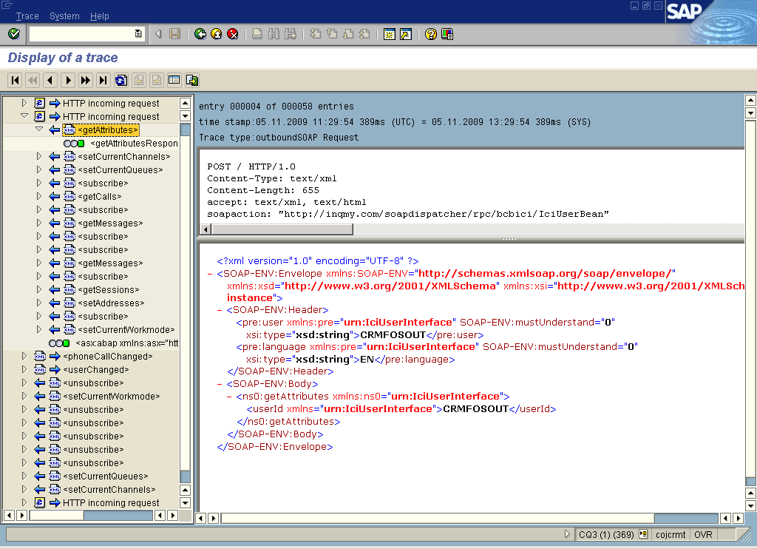Open the table view icon
Screen dimensions: 757x549
click(174, 80)
